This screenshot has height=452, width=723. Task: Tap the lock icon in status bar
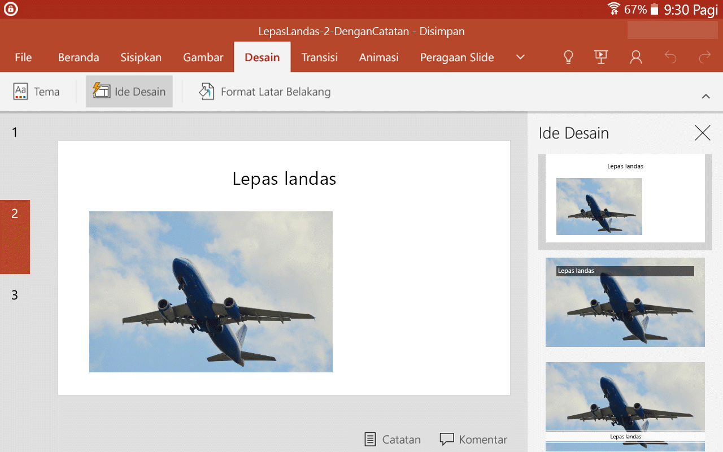coord(10,9)
